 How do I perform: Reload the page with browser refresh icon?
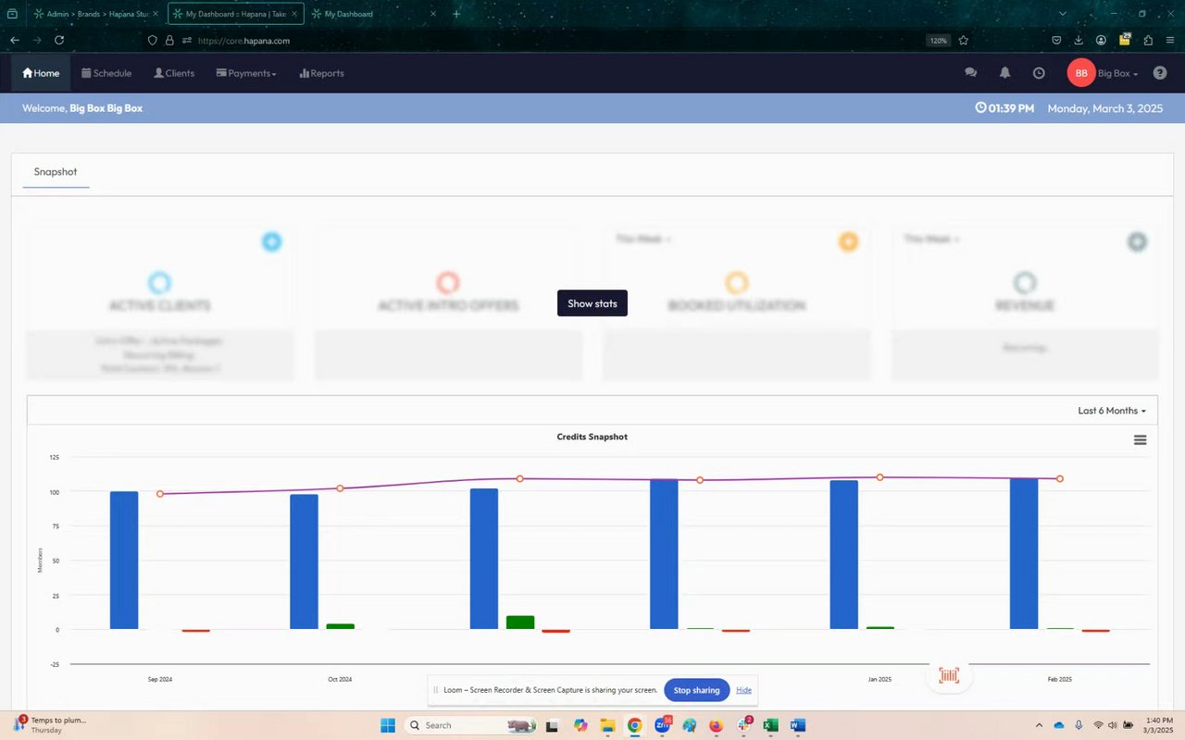(59, 40)
